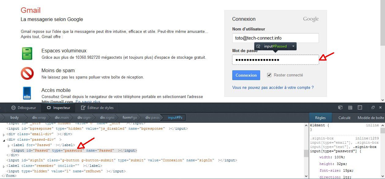
Task: Select the div.main breadcrumb
Action: tap(62, 118)
